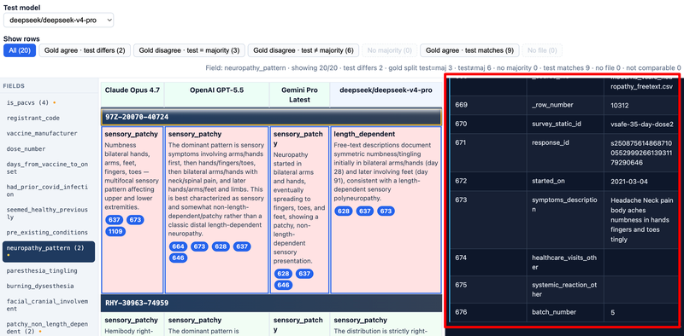
Task: Click the Field: neuropathy_pattern summary line
Action: click(x=443, y=68)
